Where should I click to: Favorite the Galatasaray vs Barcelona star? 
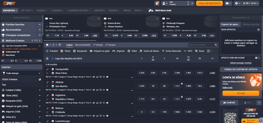[x=39, y=46]
